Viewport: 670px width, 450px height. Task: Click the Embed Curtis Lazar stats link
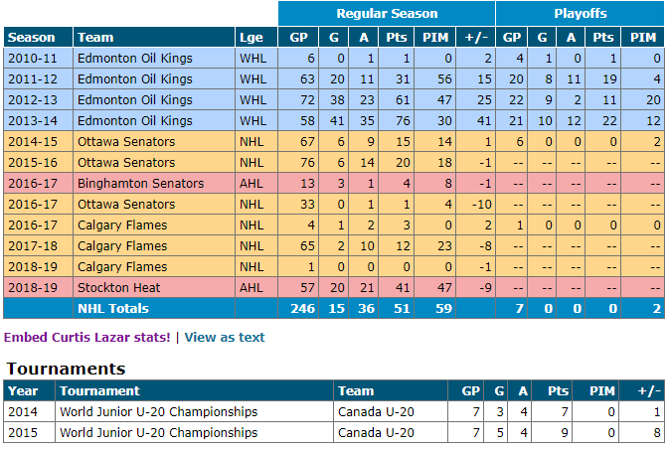(x=87, y=338)
